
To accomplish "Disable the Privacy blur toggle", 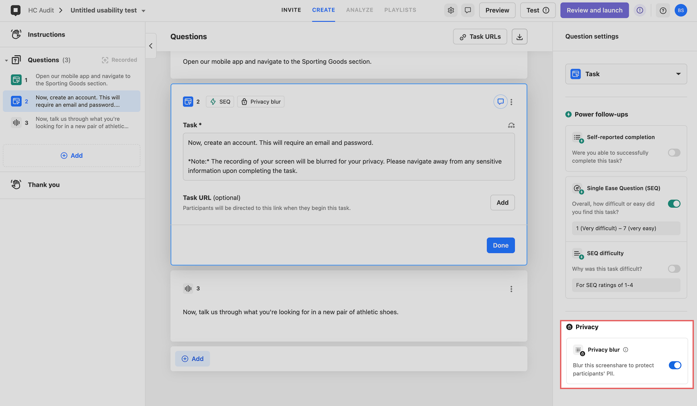I will (675, 365).
